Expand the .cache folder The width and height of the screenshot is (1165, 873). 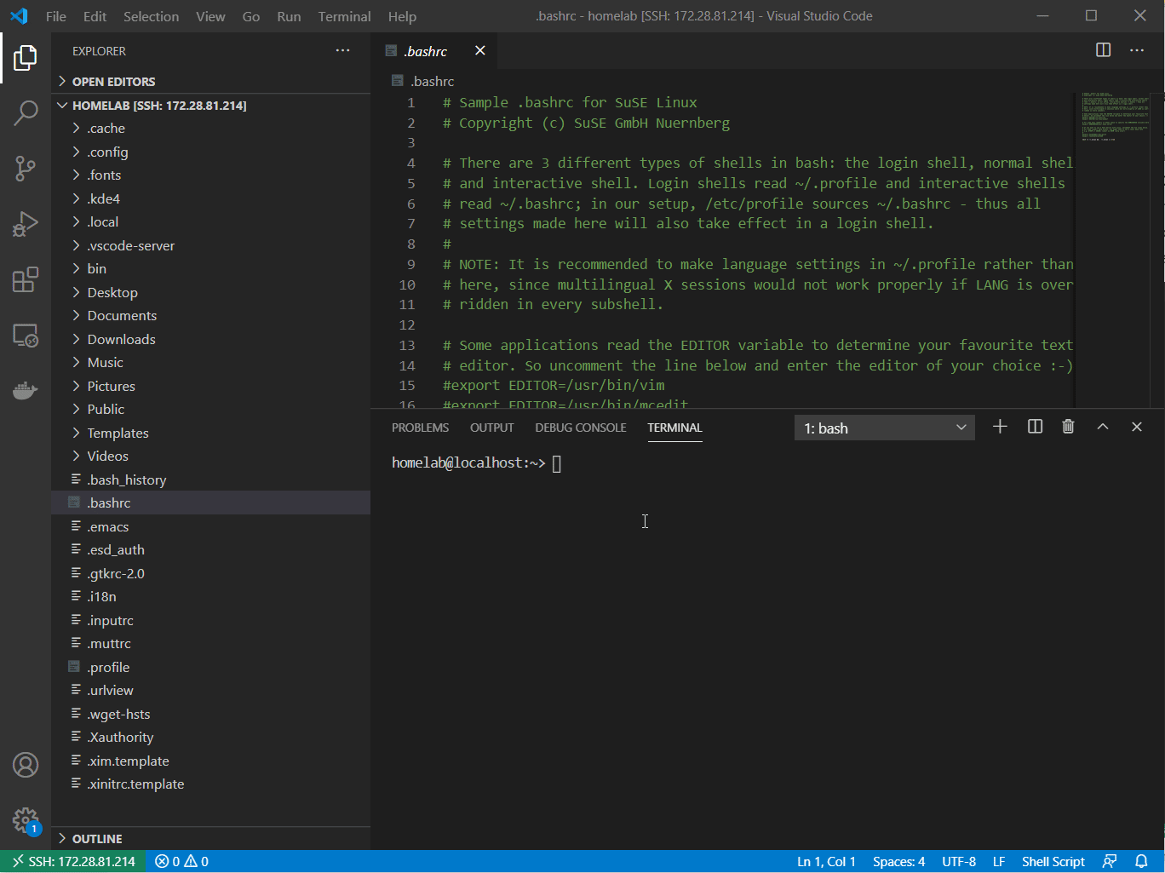210,129
